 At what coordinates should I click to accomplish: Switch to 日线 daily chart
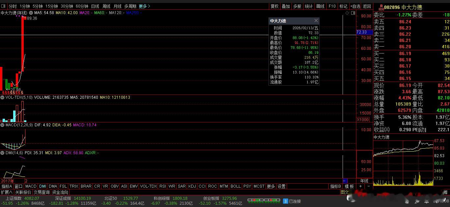point(95,6)
